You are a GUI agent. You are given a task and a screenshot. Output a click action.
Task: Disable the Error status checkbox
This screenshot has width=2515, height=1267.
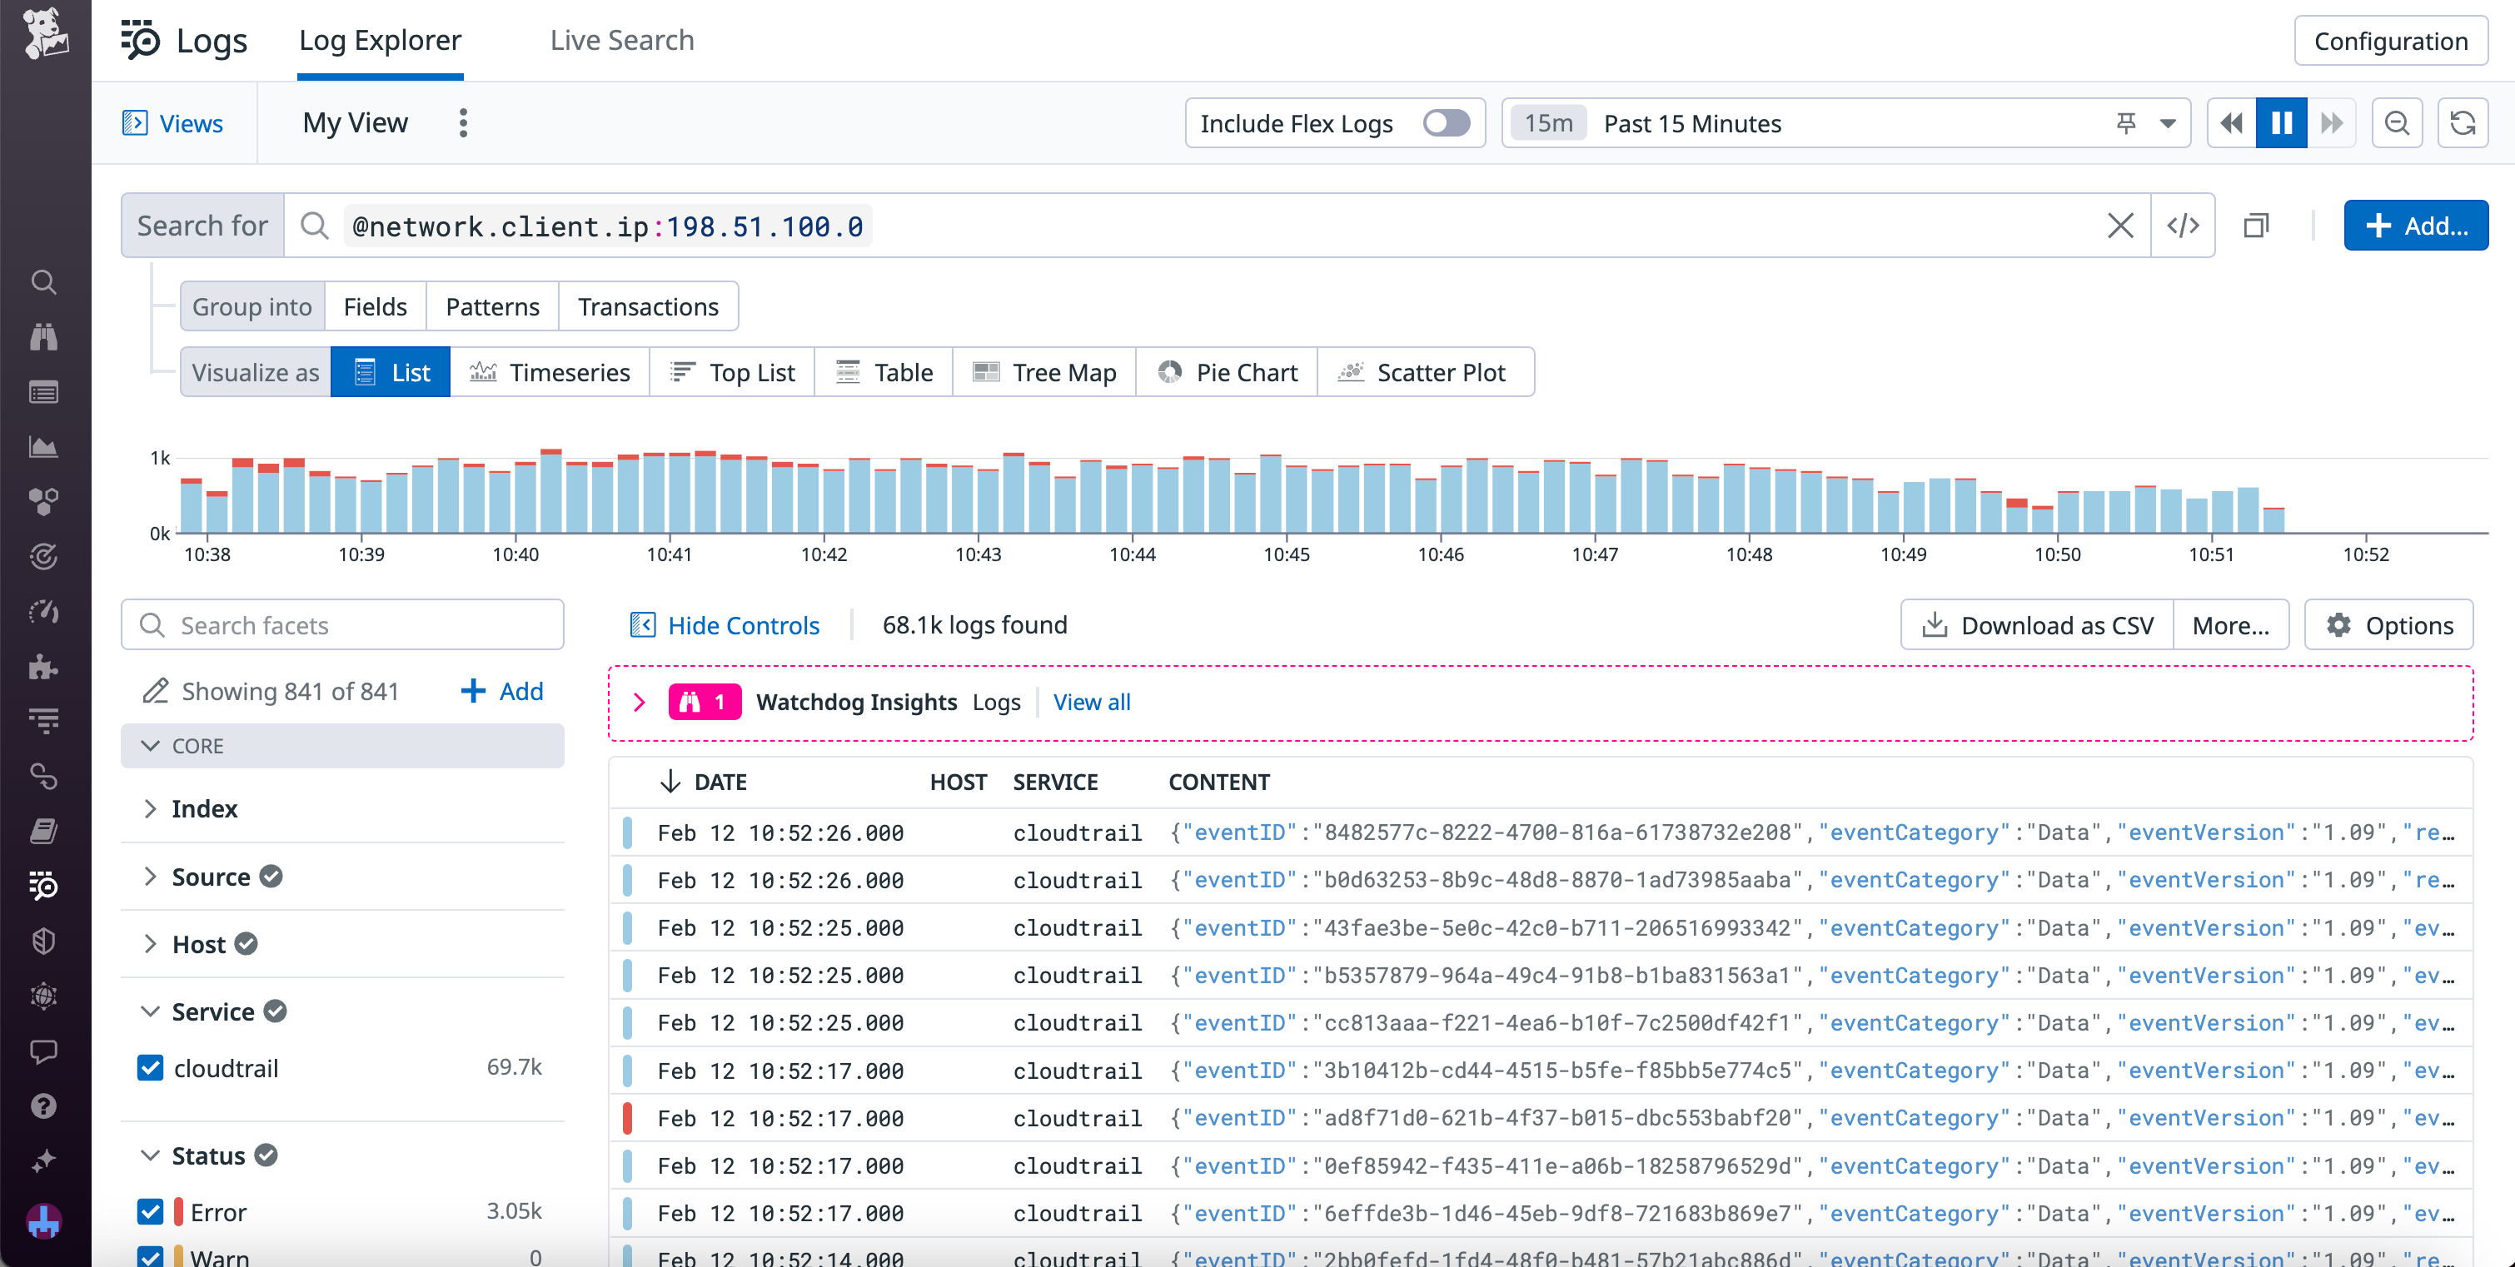[151, 1211]
